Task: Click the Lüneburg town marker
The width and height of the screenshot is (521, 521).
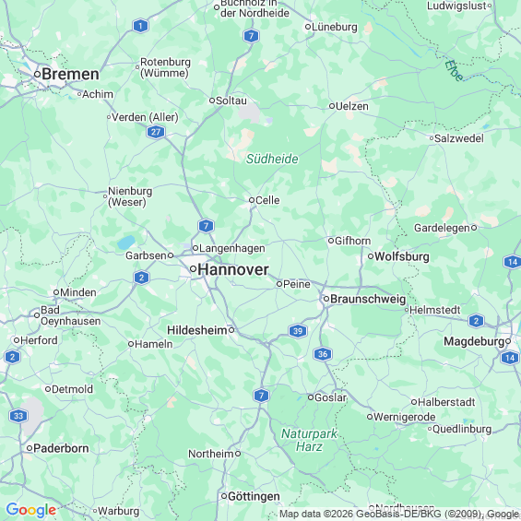Action: click(308, 27)
